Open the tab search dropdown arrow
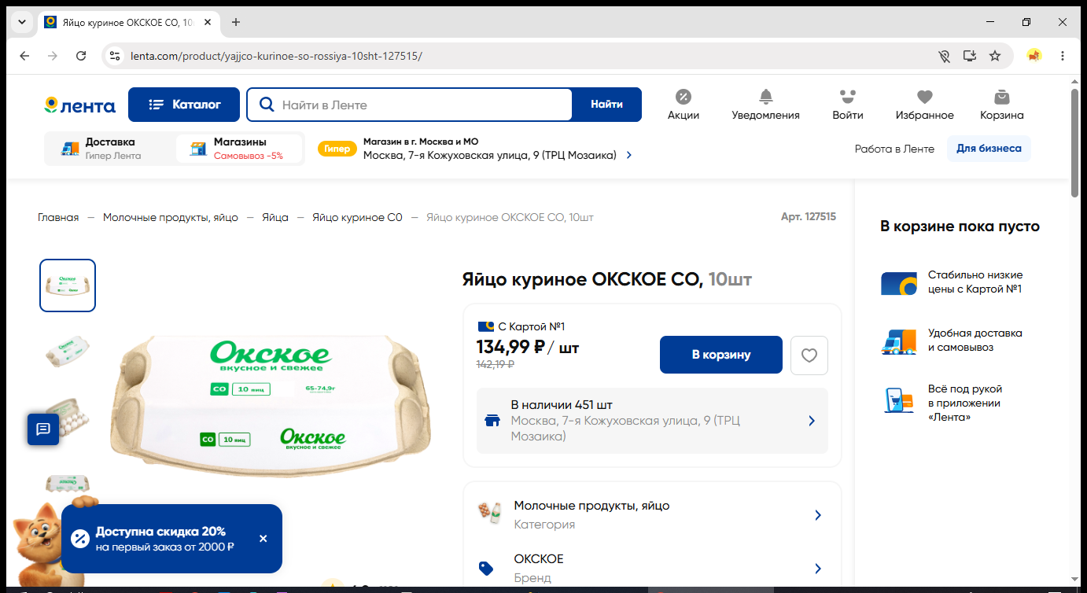Screen dimensions: 1087x593 click(x=21, y=22)
